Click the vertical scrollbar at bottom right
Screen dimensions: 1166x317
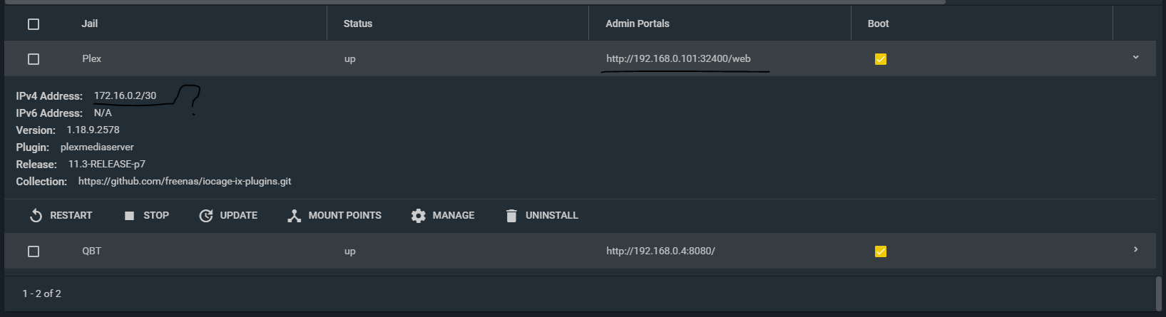tap(1158, 292)
